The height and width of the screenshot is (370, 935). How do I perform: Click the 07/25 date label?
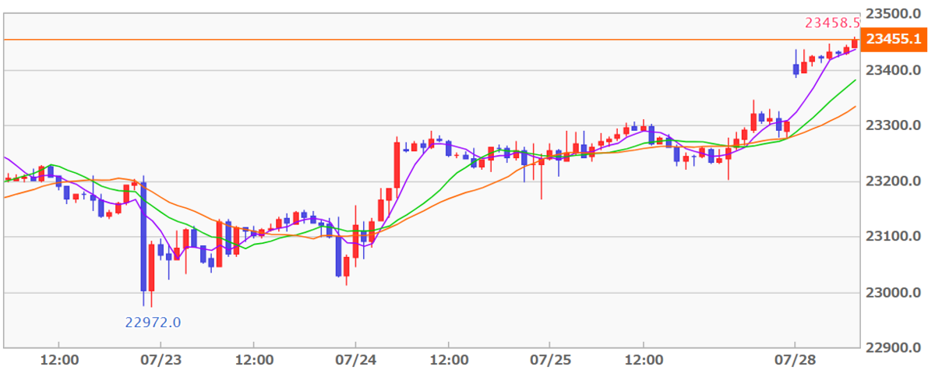(x=549, y=360)
